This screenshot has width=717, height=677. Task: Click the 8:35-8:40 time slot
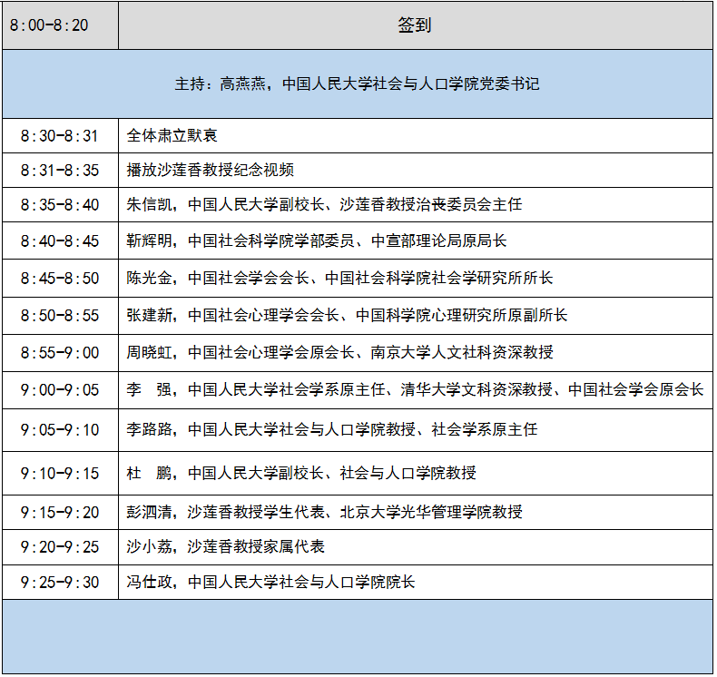pyautogui.click(x=60, y=205)
